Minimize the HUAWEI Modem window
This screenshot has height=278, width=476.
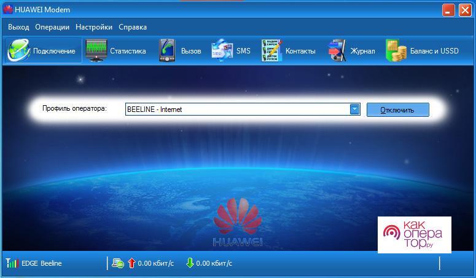click(x=448, y=10)
